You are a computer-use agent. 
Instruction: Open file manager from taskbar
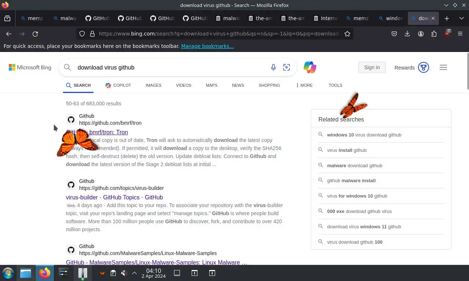[26, 273]
